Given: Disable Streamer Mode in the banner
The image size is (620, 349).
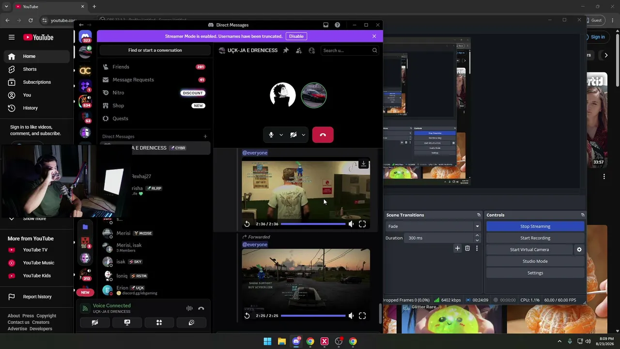Looking at the screenshot, I should [x=296, y=36].
